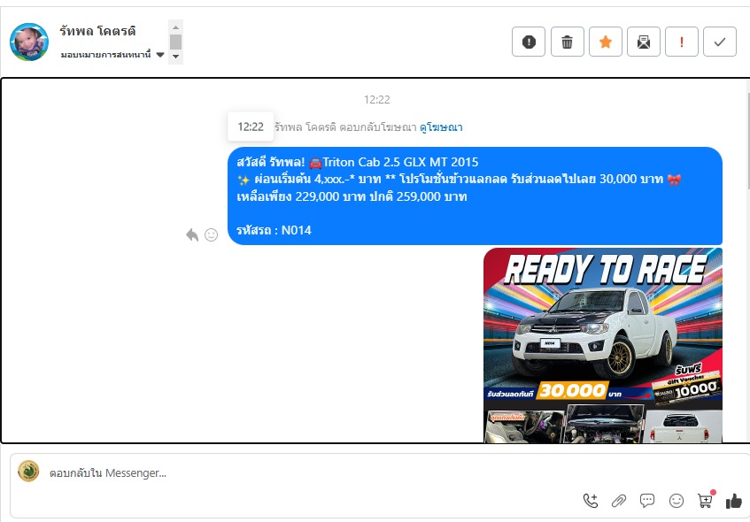Click the header scroll down arrow
This screenshot has height=522, width=750.
[x=175, y=57]
